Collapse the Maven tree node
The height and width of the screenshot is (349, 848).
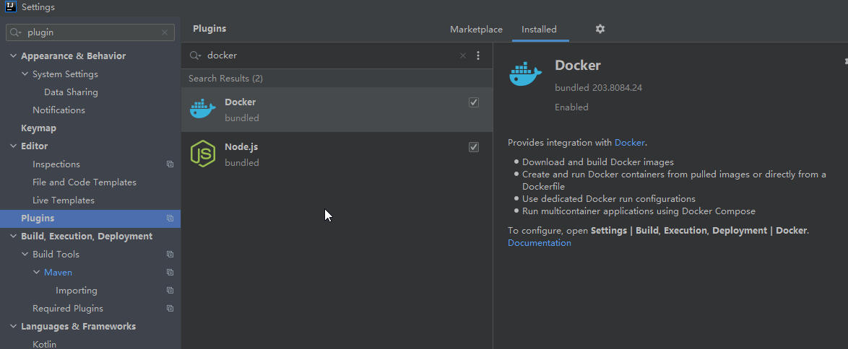coord(37,273)
